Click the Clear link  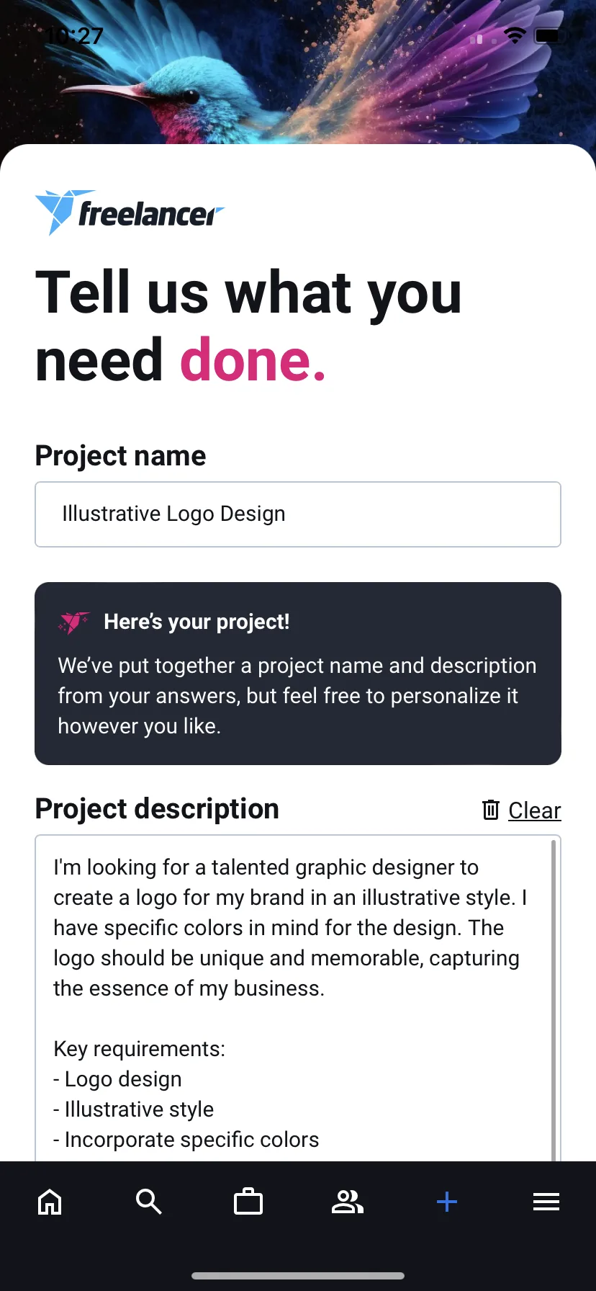point(535,810)
